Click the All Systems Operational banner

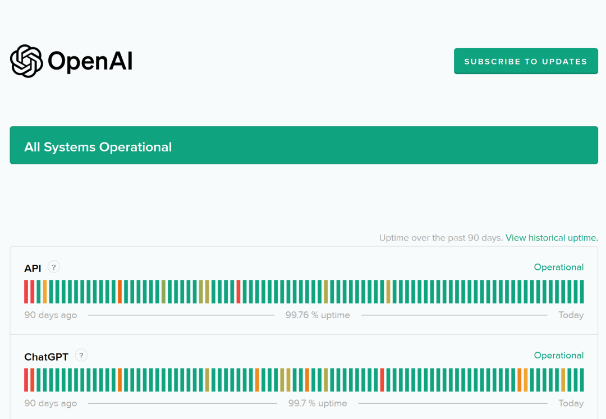[x=304, y=145]
